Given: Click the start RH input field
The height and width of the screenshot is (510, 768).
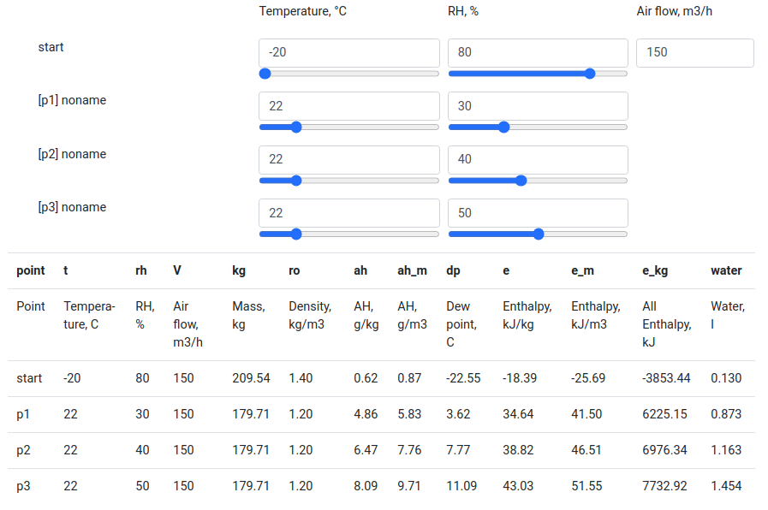Looking at the screenshot, I should [x=538, y=53].
